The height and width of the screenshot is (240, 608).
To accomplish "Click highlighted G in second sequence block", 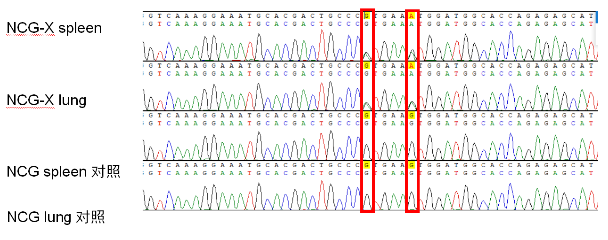I will pos(366,65).
